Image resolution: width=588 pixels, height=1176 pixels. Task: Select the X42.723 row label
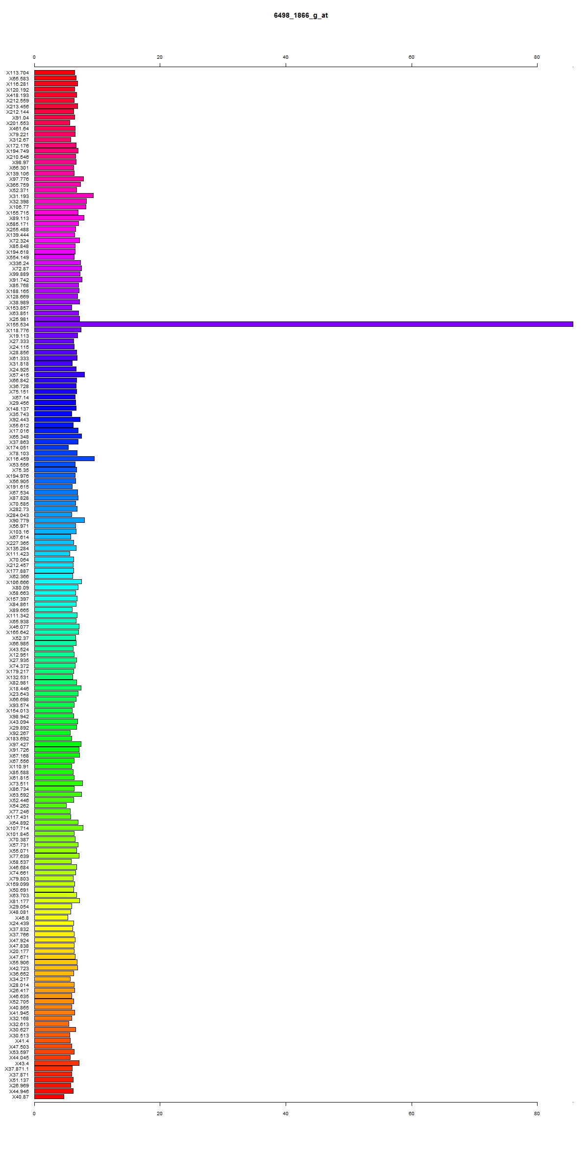tap(19, 968)
